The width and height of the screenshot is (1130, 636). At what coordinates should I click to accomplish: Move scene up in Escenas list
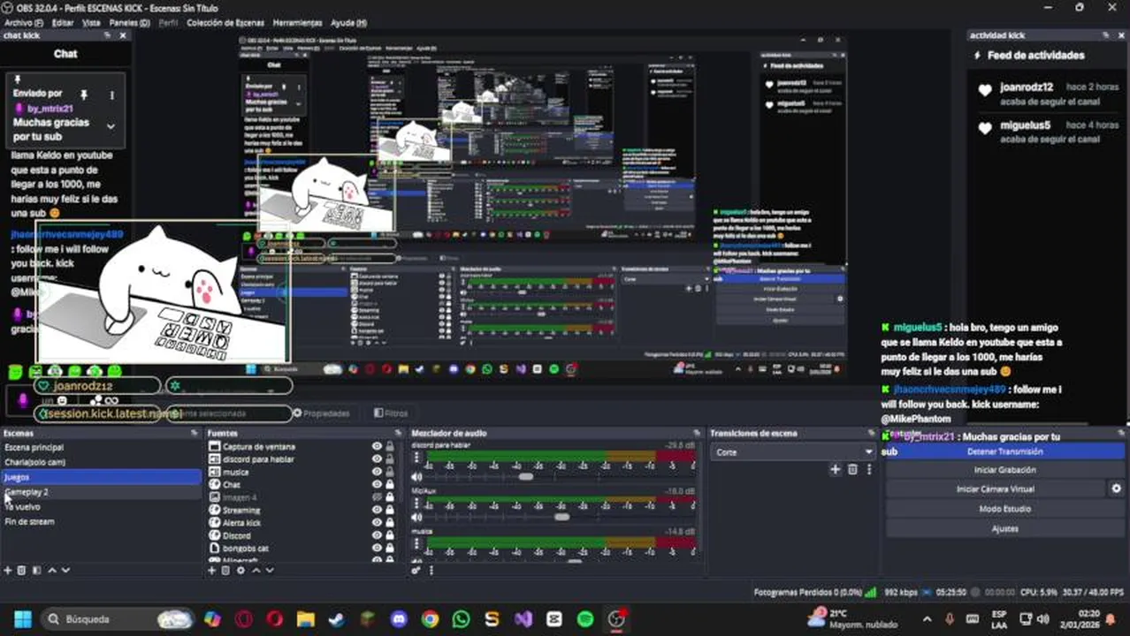[x=51, y=571]
